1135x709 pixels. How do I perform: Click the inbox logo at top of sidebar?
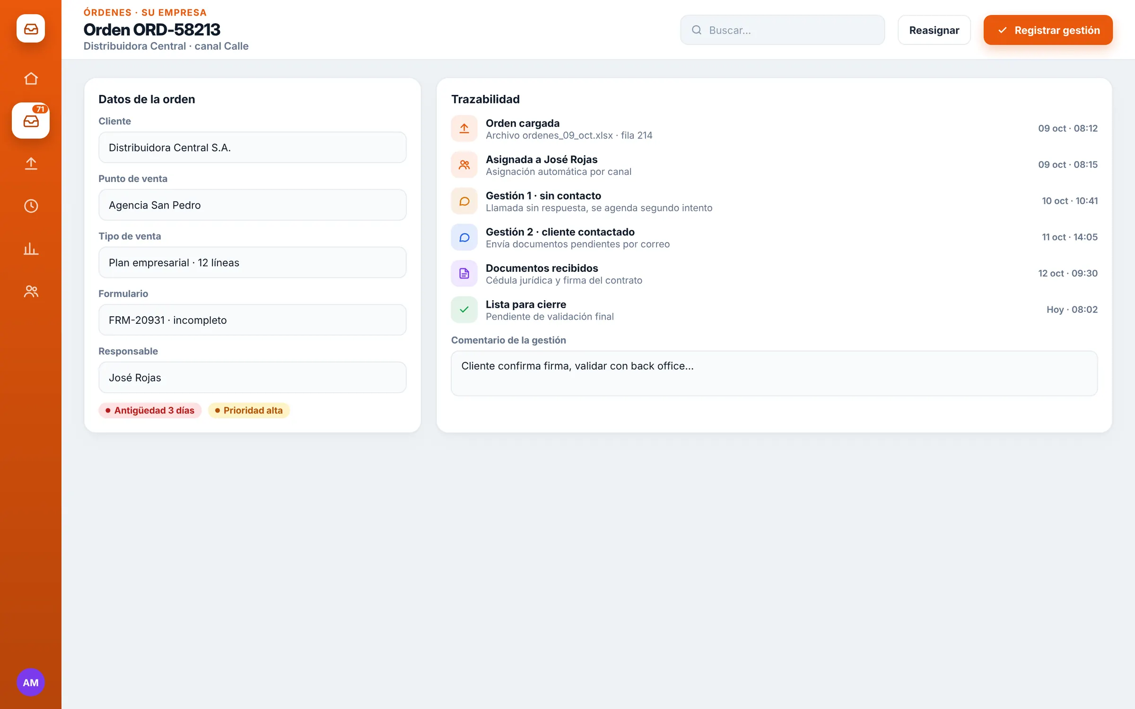click(31, 29)
